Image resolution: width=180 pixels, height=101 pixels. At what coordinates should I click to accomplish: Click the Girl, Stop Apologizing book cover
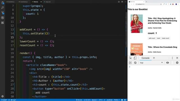(x=137, y=24)
